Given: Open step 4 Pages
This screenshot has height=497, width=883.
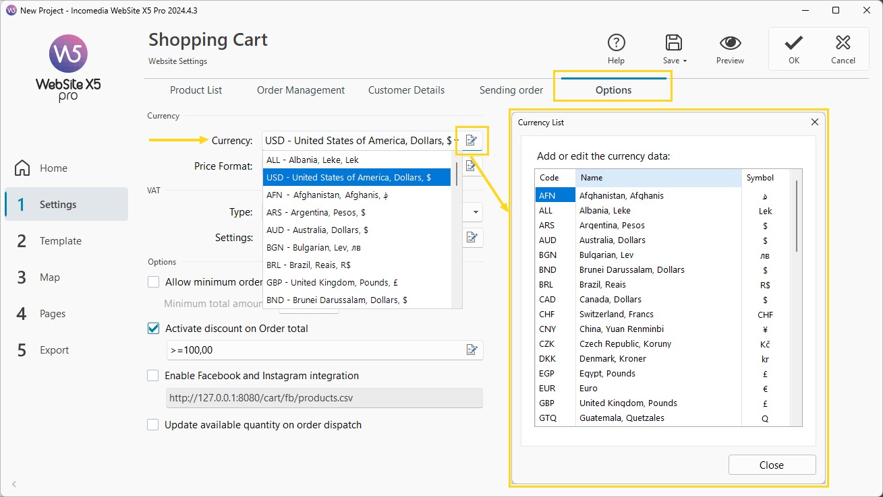Looking at the screenshot, I should click(x=66, y=313).
